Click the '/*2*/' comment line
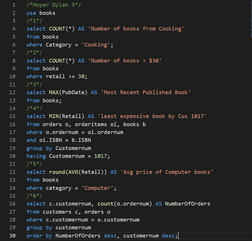Viewport: 252px width, 241px height. tap(34, 53)
